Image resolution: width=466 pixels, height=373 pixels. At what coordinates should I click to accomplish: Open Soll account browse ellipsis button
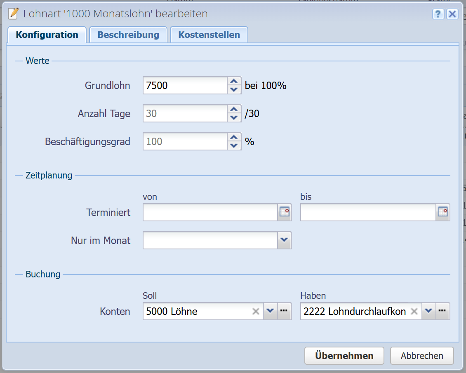284,312
